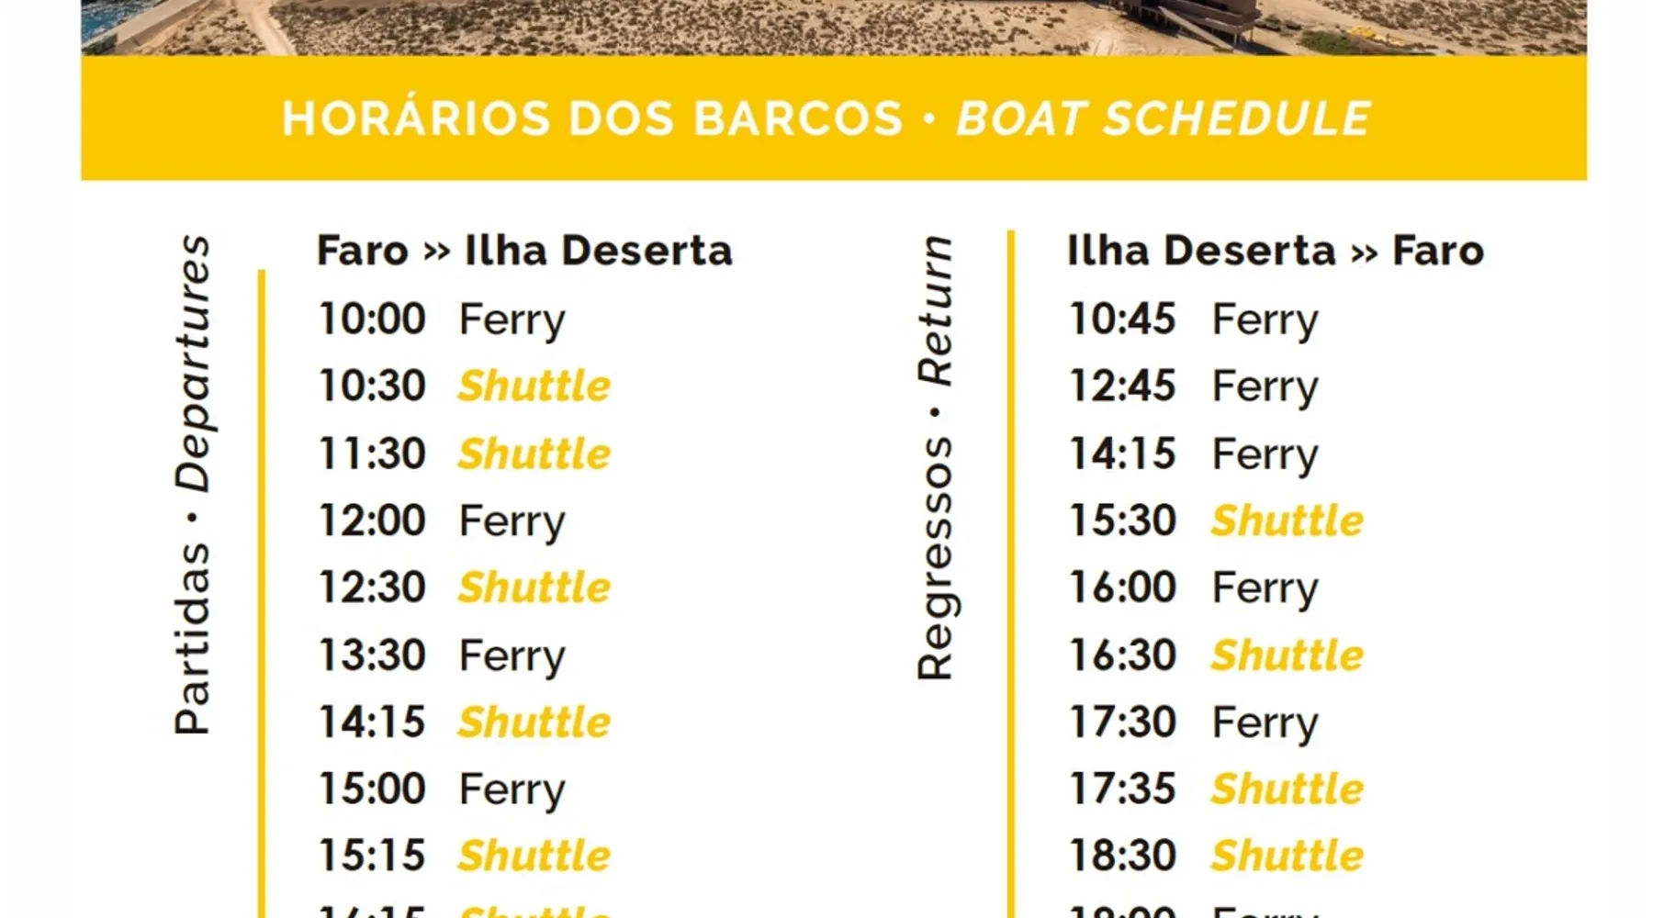Select the 15:00 Ferry departure
This screenshot has height=918, width=1653.
(441, 789)
